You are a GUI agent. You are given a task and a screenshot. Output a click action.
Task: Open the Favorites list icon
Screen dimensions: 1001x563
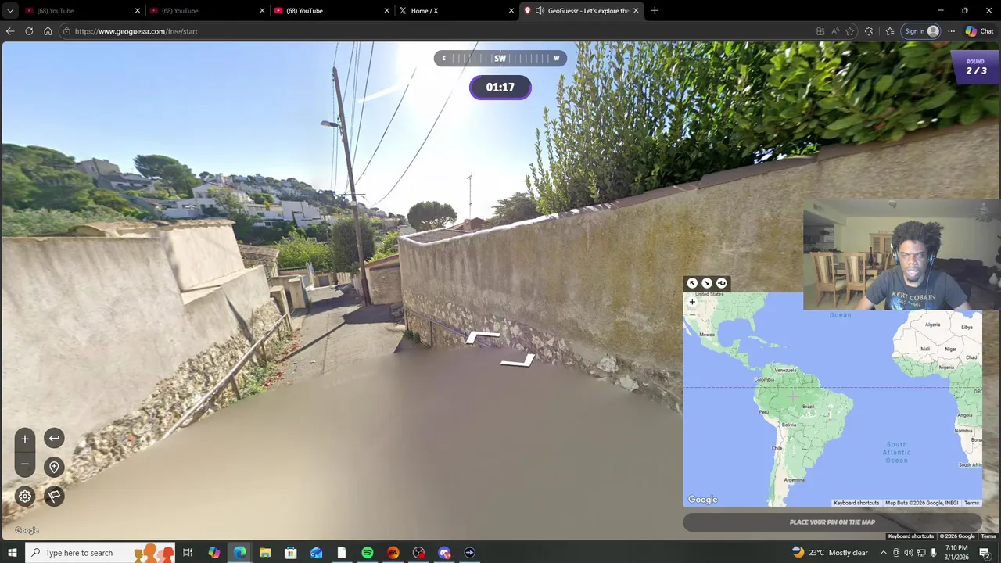[x=890, y=31]
